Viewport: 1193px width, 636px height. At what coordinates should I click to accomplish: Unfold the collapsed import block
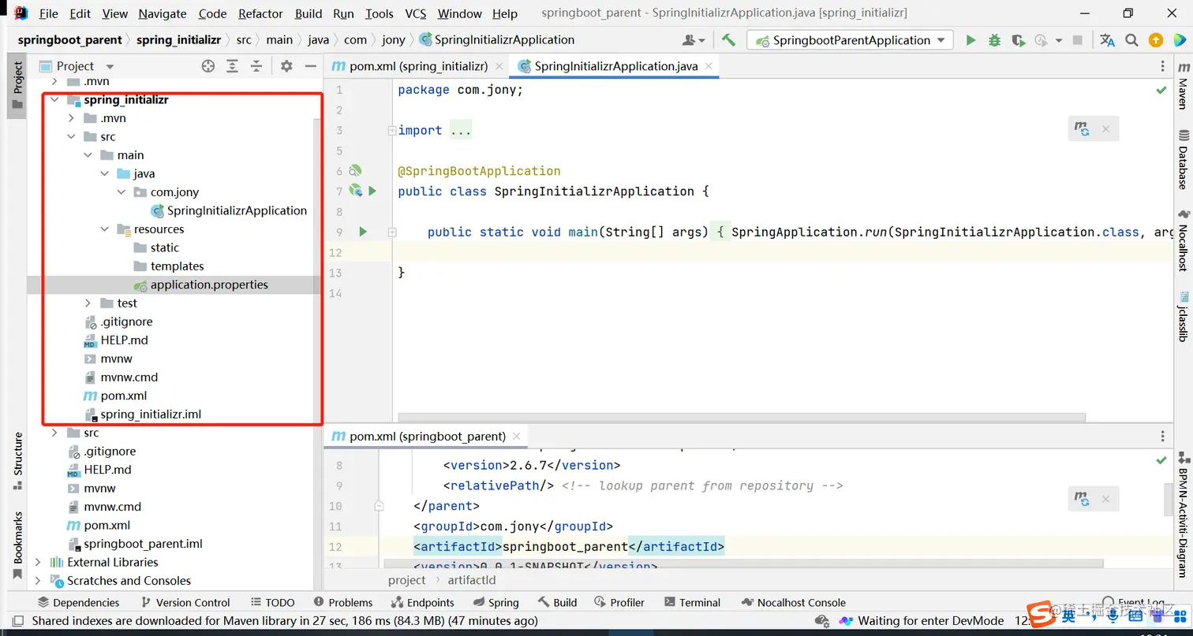click(x=392, y=130)
